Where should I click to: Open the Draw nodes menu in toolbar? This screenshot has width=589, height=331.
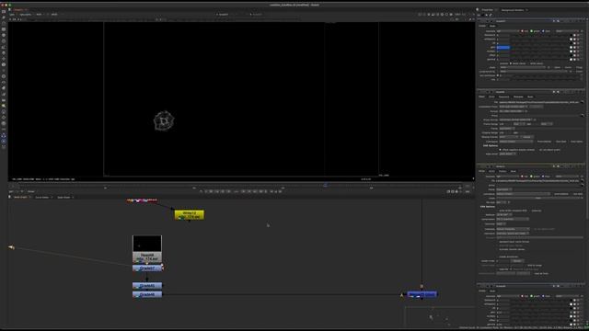tap(4, 17)
